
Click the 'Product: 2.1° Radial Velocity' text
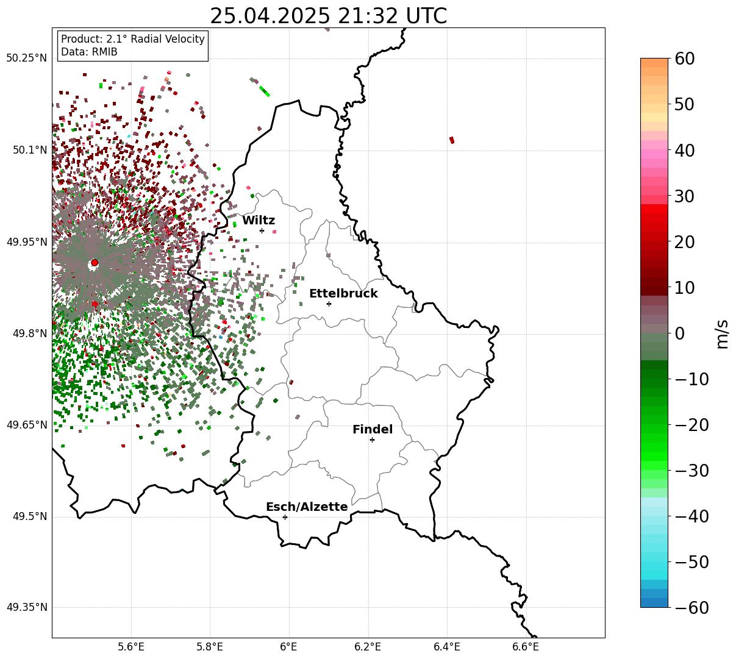[x=133, y=39]
